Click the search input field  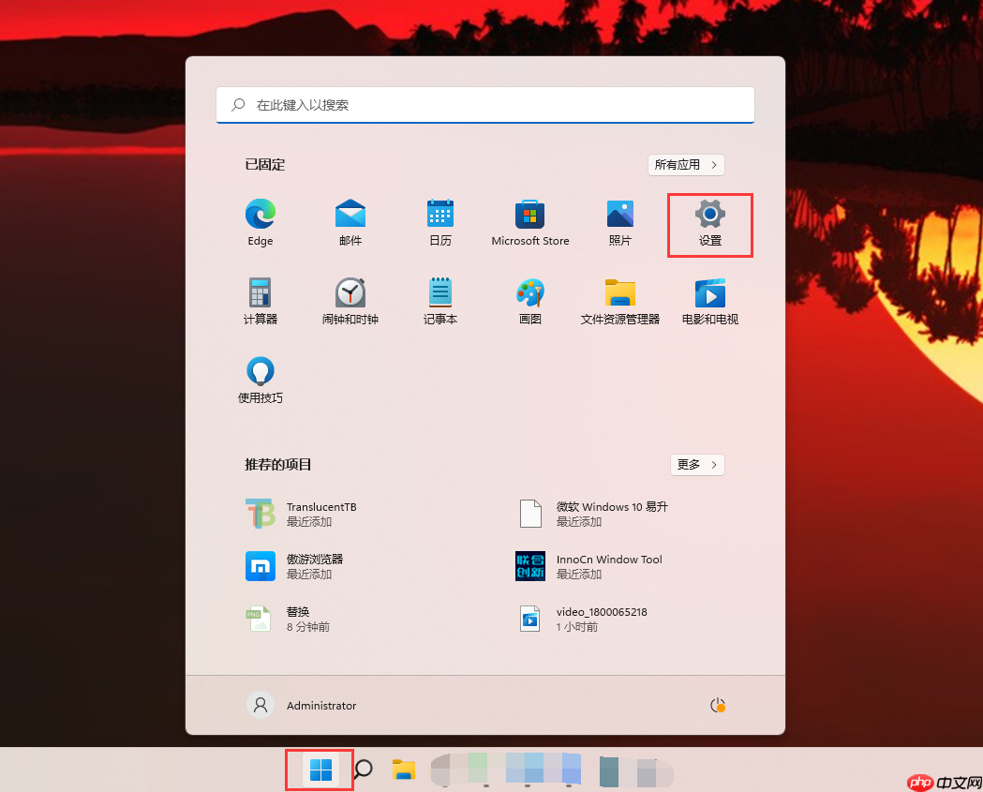pos(484,105)
